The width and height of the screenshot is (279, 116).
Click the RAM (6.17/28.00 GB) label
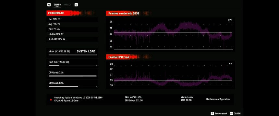pos(59,62)
